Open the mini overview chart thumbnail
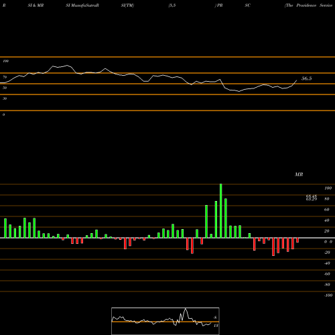The image size is (335, 335). point(165,321)
